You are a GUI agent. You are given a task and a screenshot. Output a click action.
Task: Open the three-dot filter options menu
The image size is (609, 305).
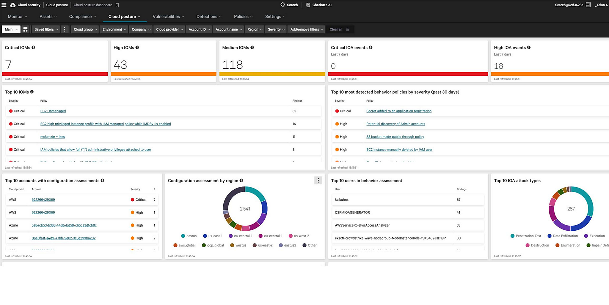tap(65, 29)
